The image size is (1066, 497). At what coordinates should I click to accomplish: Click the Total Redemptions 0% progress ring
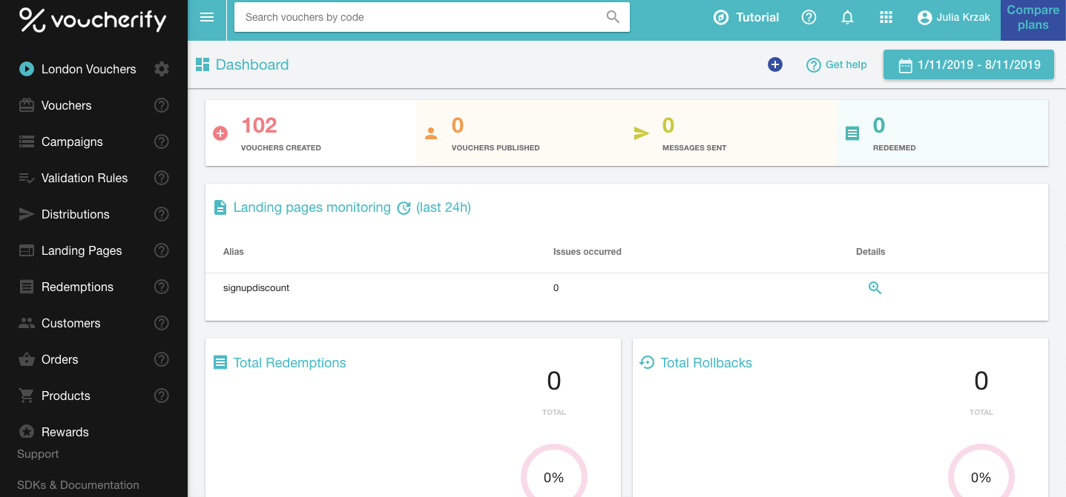(x=553, y=476)
